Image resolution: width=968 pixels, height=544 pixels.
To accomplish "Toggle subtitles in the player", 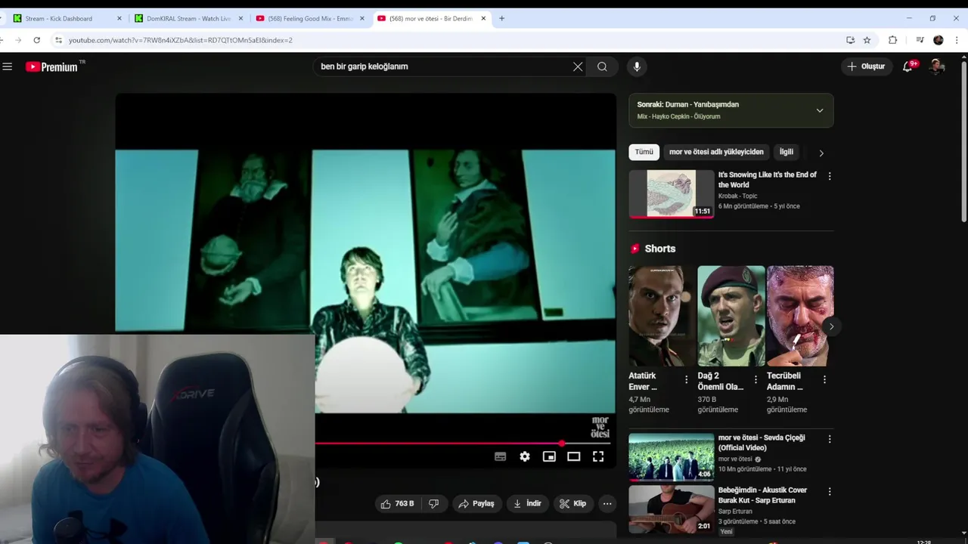I will (501, 456).
